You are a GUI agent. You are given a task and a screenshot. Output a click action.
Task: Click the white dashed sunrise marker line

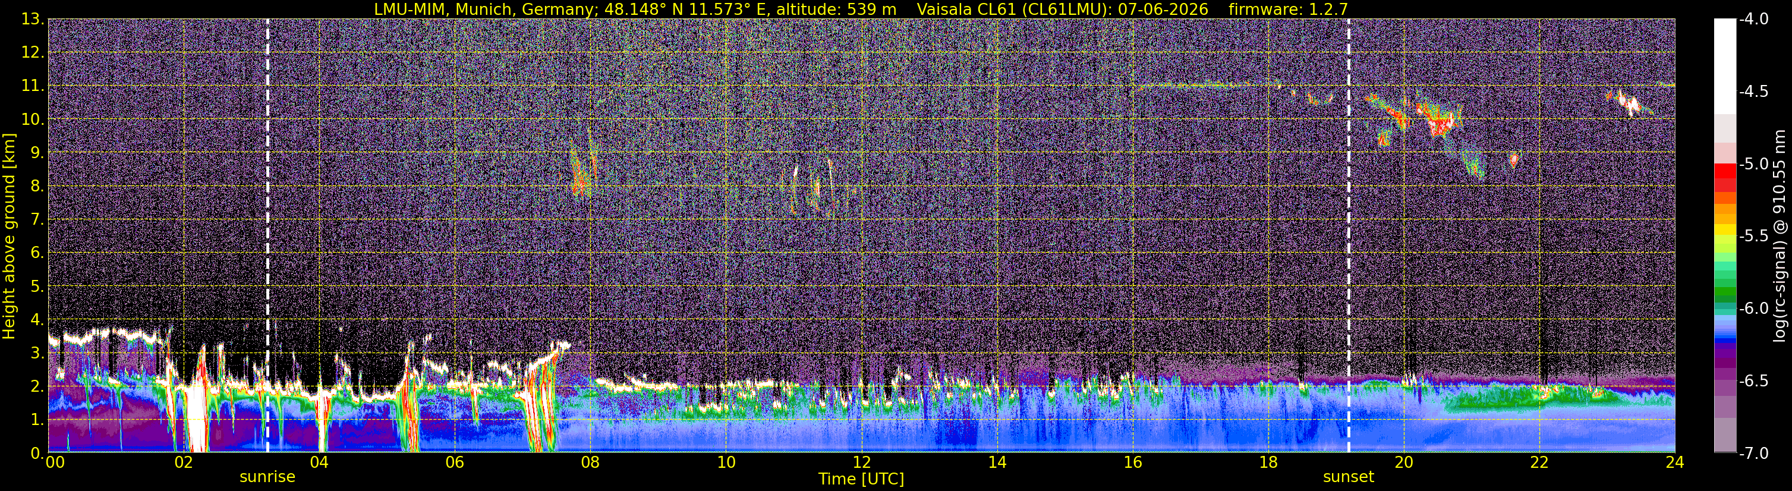point(268,236)
